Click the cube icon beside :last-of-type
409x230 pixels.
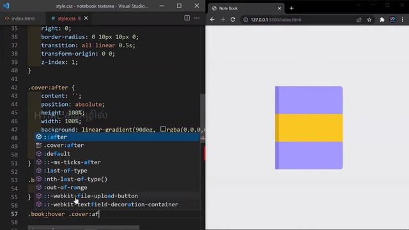click(x=39, y=171)
